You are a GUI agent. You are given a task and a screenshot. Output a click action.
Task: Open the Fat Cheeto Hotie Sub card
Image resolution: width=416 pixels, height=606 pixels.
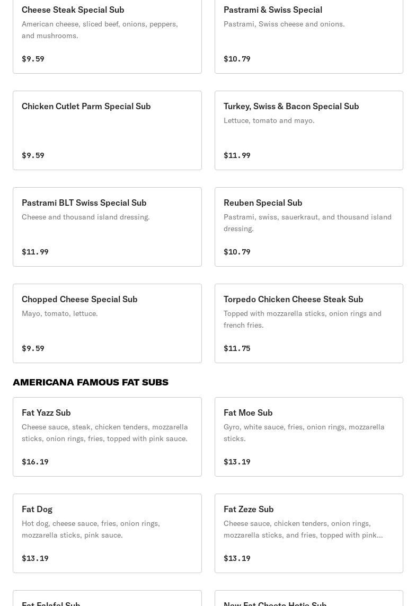(x=308, y=599)
